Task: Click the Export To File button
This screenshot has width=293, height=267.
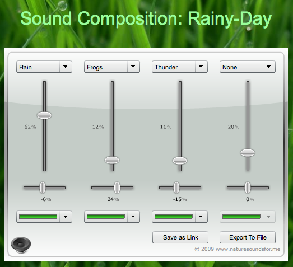Action: (x=248, y=237)
